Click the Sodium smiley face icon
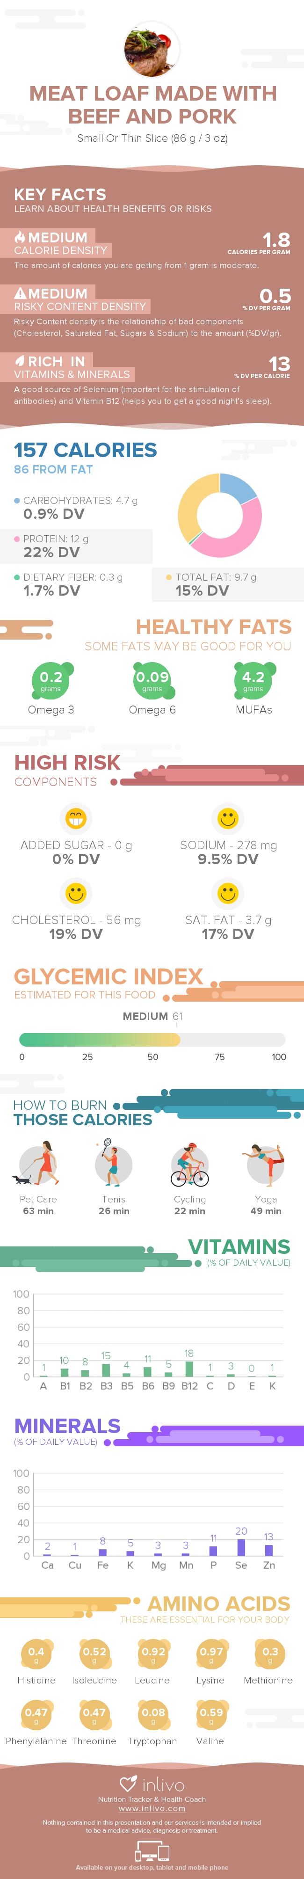Image resolution: width=304 pixels, height=1879 pixels. [228, 818]
